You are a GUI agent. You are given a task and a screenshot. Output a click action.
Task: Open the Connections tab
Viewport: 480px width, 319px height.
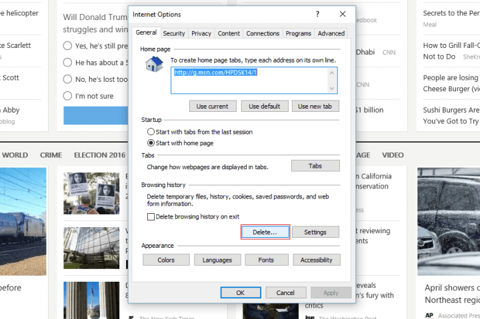click(x=263, y=33)
